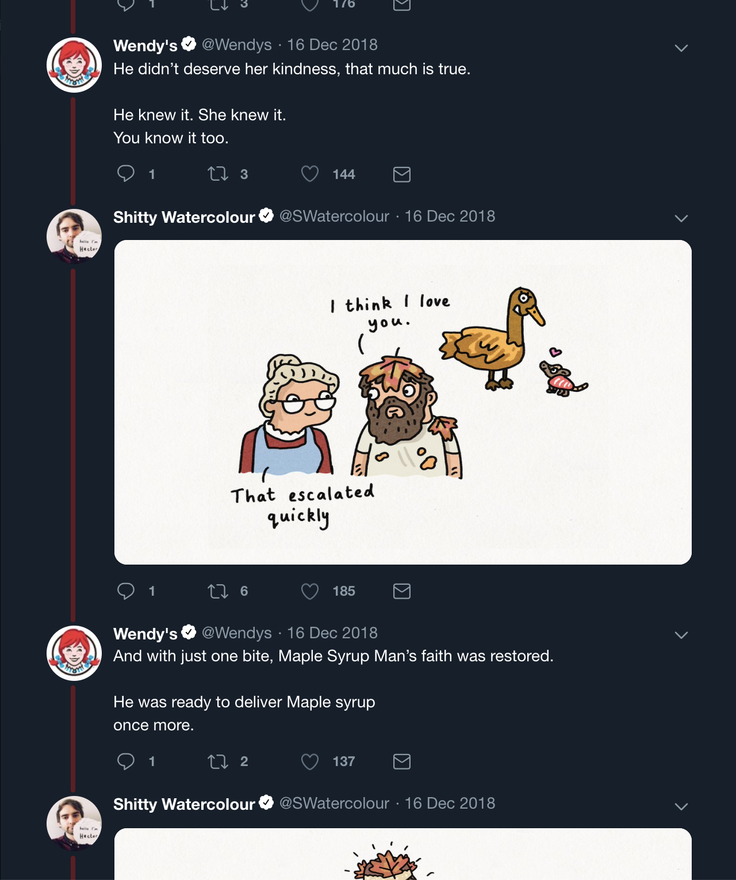Expand options for Wendy's 'kindness' tweet
Screen dimensions: 736x880
coord(681,48)
